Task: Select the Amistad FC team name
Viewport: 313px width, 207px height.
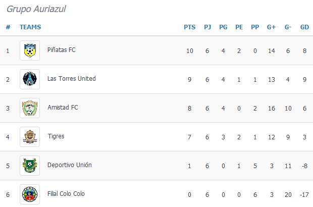Action: [x=63, y=108]
